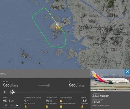Click the flight route icon below the time
Viewport: 130px width, 109px height.
click(x=12, y=105)
